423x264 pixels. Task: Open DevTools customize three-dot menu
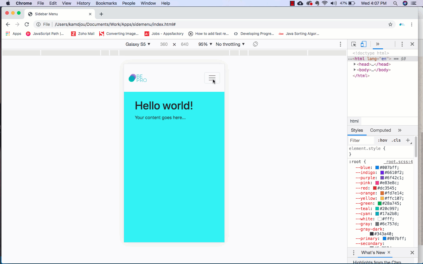402,44
